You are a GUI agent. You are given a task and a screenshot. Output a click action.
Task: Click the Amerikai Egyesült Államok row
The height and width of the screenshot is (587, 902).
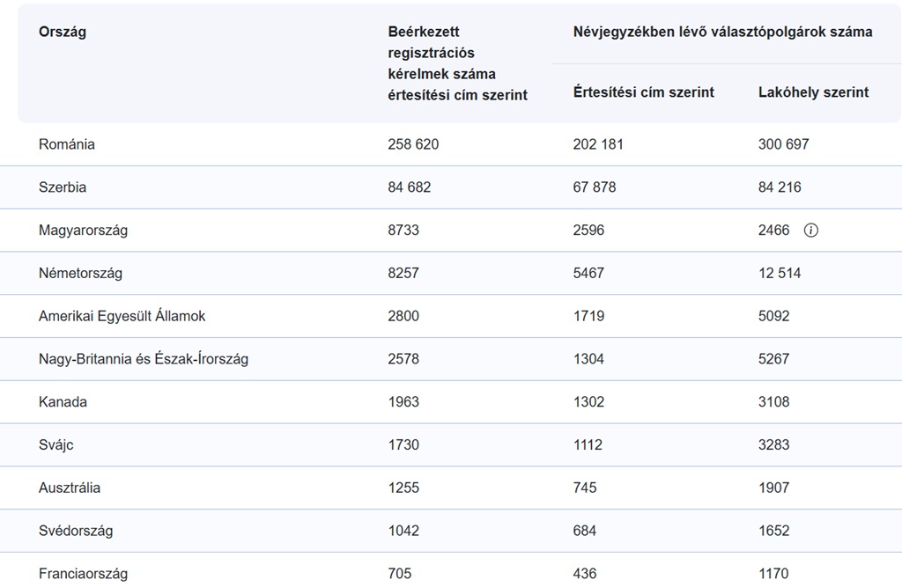click(x=122, y=316)
